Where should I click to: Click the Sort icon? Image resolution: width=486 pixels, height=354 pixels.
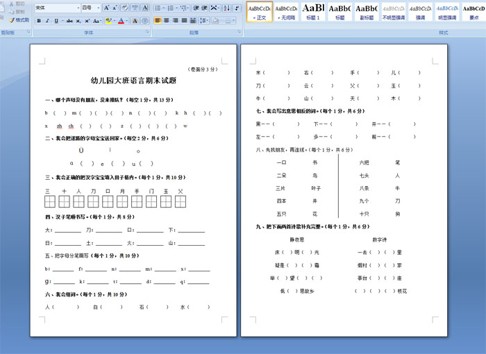click(x=227, y=8)
